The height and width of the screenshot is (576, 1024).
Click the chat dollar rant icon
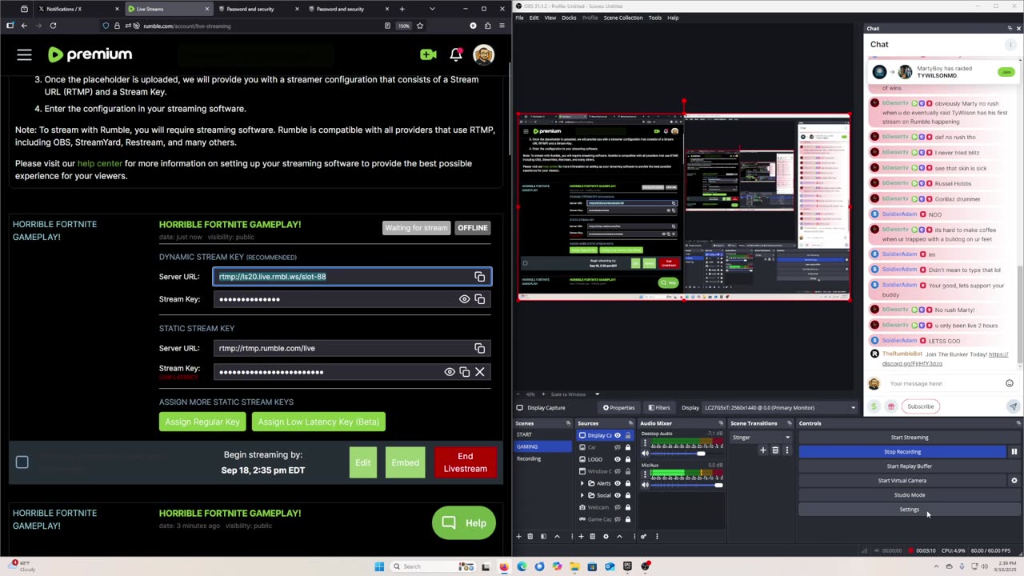874,406
